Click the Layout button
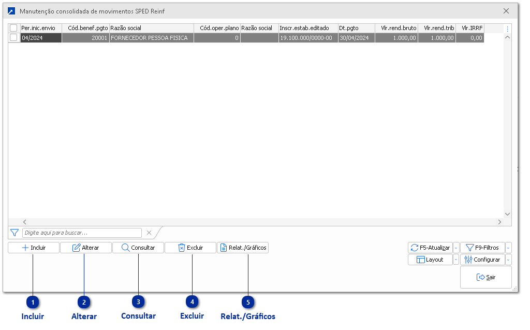 pos(430,260)
